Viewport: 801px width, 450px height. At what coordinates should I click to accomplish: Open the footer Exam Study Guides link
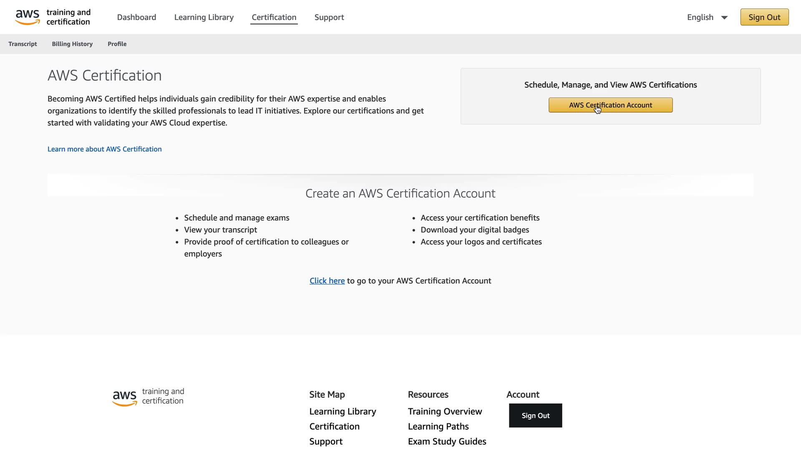coord(447,442)
